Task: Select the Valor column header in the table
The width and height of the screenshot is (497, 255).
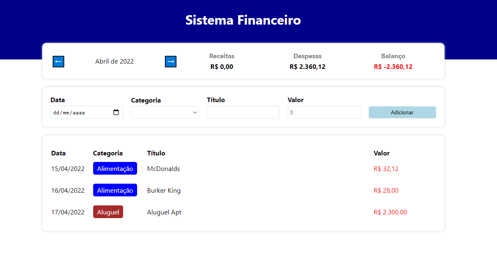Action: click(382, 153)
